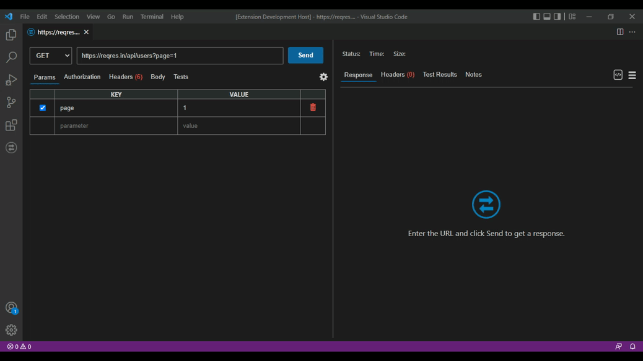Open the Explorer view in activity bar
This screenshot has height=361, width=643.
[11, 35]
